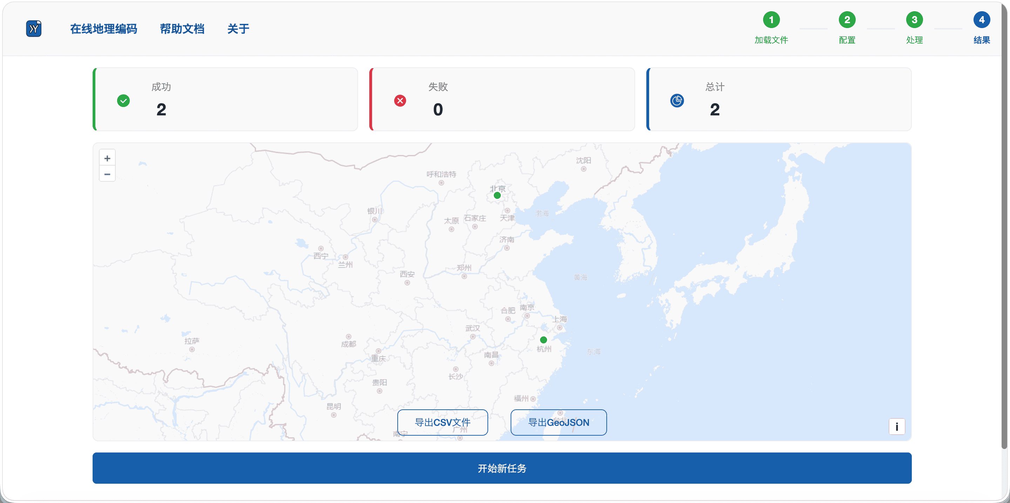Open map attribution info button
The width and height of the screenshot is (1010, 503).
coord(896,427)
